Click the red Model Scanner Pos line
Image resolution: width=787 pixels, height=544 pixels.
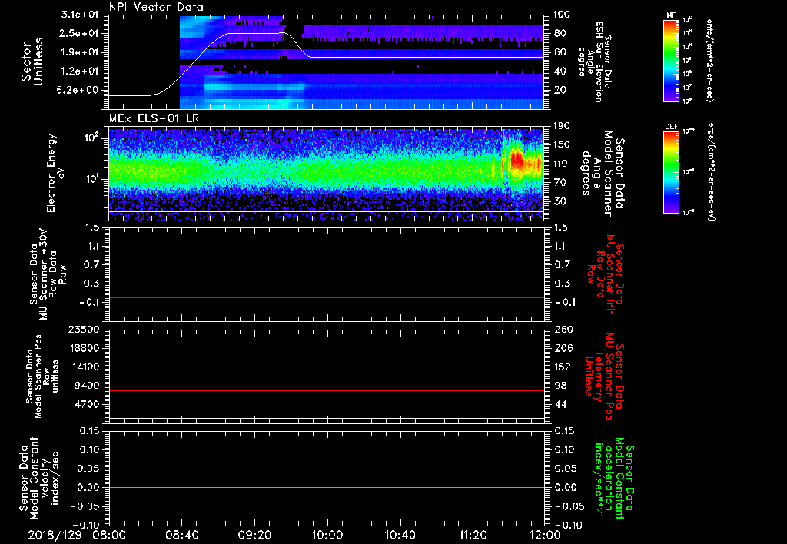(x=327, y=391)
